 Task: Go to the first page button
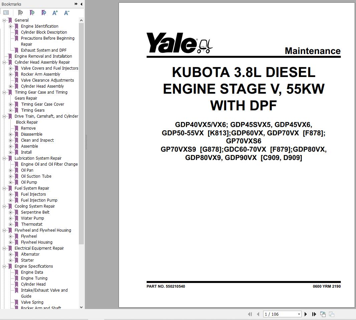250,314
